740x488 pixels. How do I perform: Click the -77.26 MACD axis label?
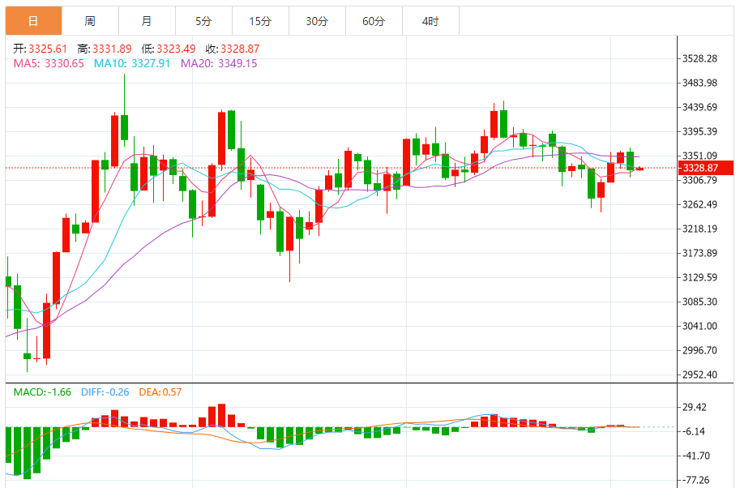[696, 480]
